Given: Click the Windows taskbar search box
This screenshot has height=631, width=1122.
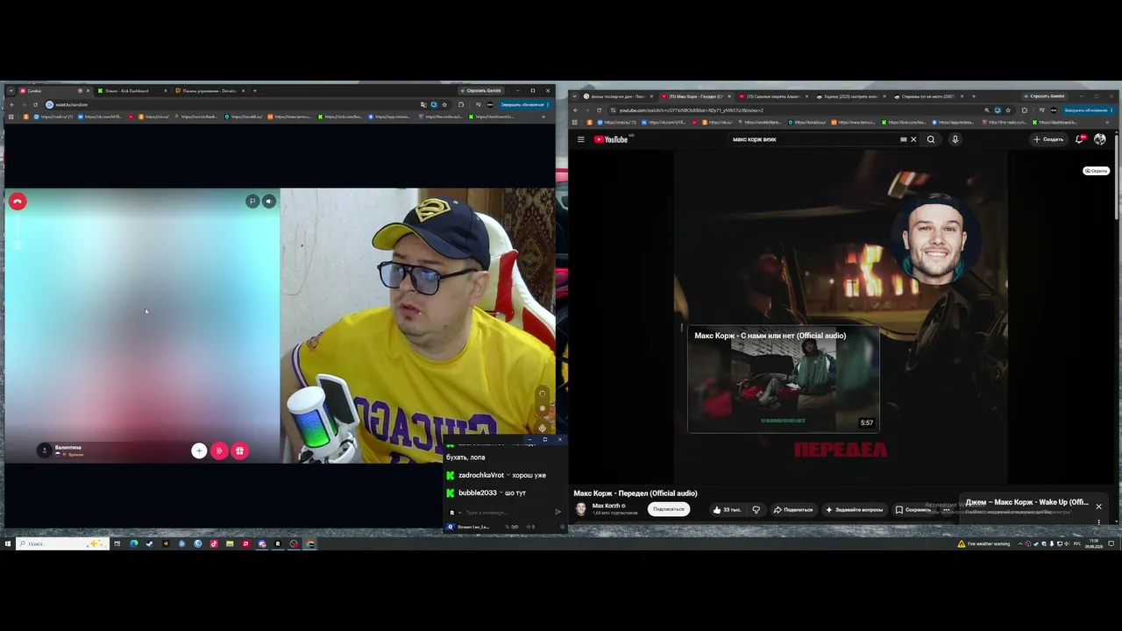Looking at the screenshot, I should coord(62,543).
